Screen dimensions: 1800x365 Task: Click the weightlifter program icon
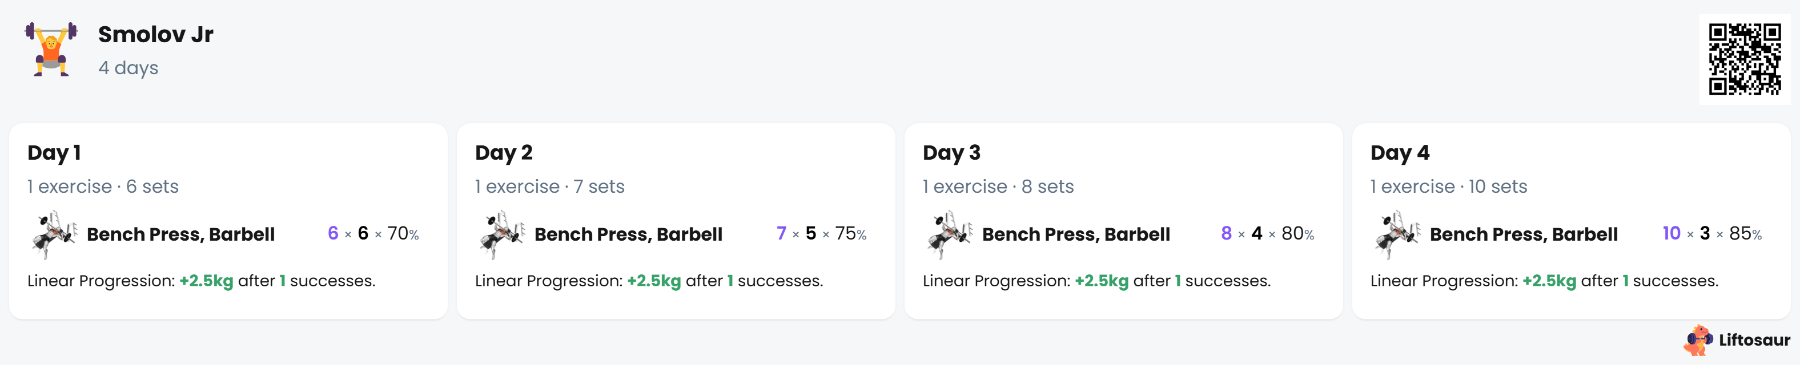(51, 50)
